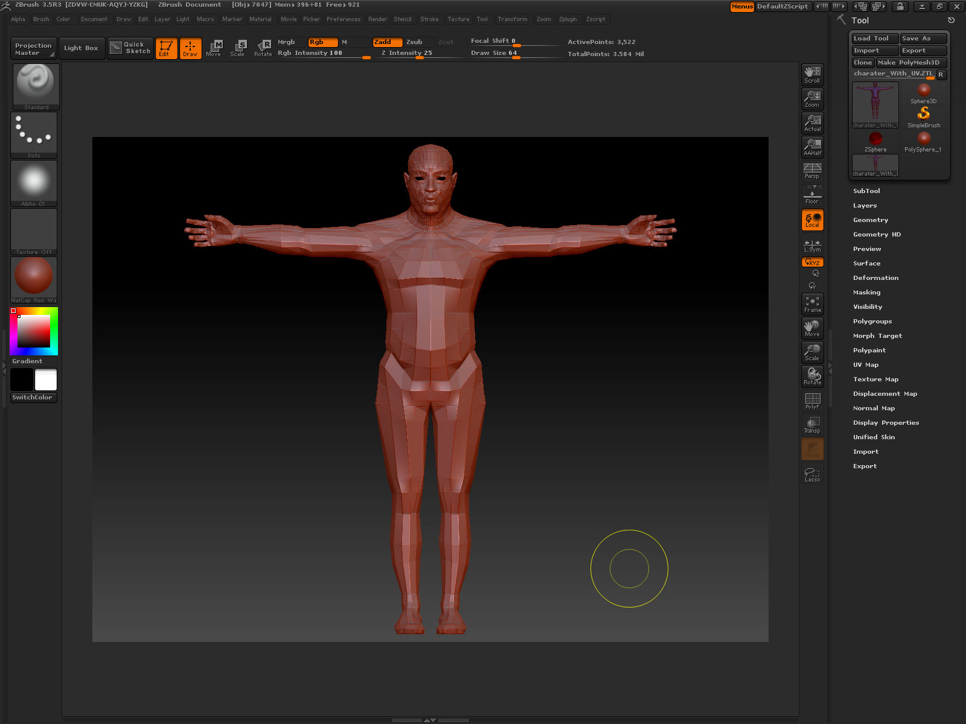This screenshot has height=724, width=966.
Task: Open the Quick Sketch tool
Action: 130,48
